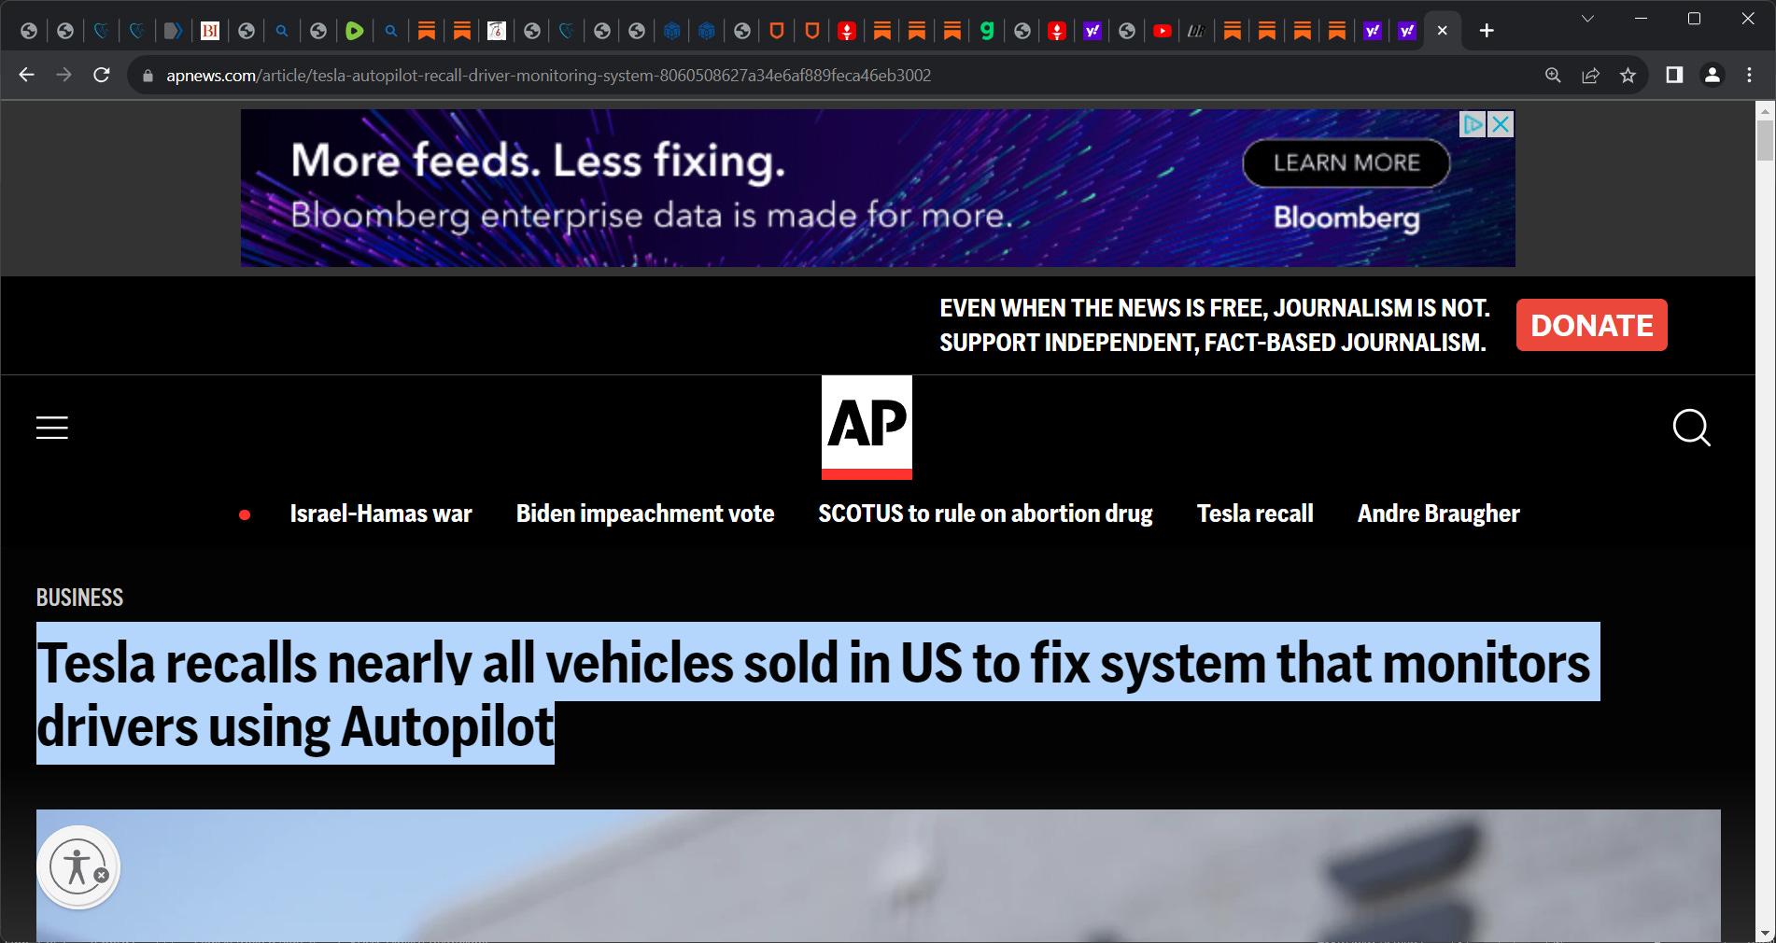Click the Bloomberg logo in the ad
This screenshot has height=943, width=1776.
coord(1346,218)
